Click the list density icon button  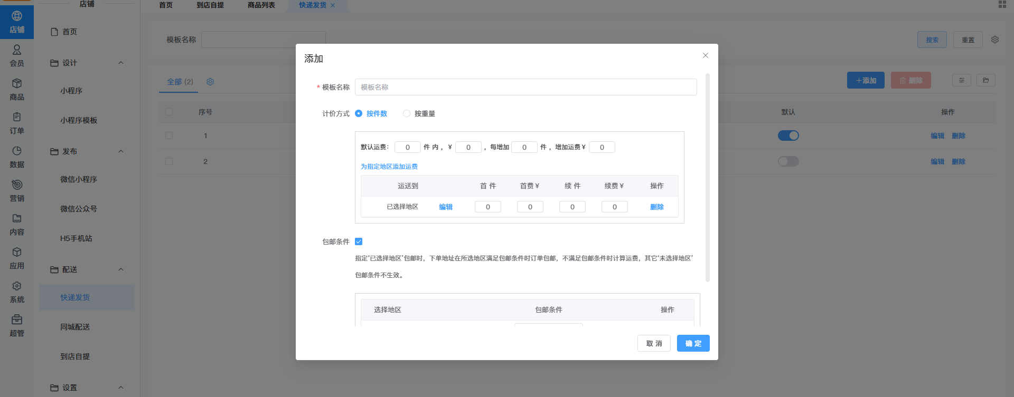tap(962, 80)
